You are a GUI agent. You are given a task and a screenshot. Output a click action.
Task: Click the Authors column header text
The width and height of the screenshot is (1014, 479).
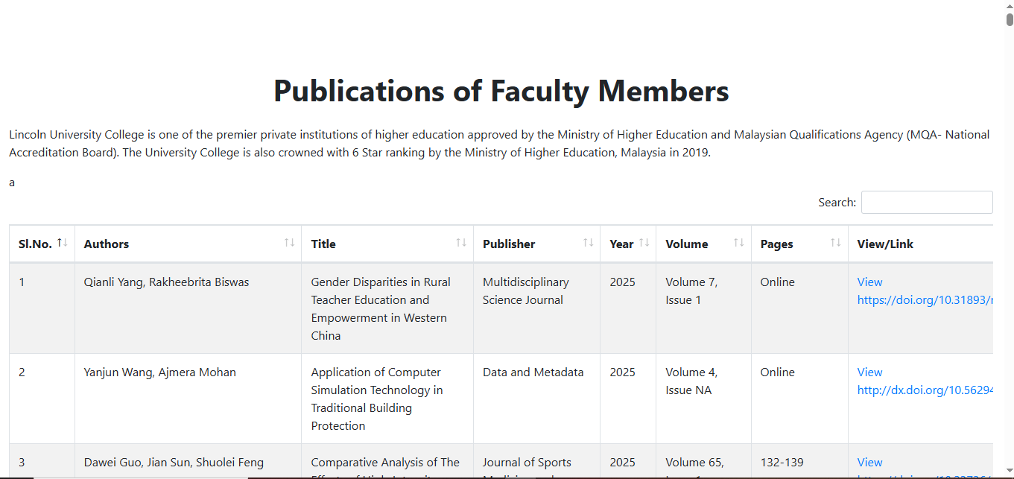pos(107,244)
